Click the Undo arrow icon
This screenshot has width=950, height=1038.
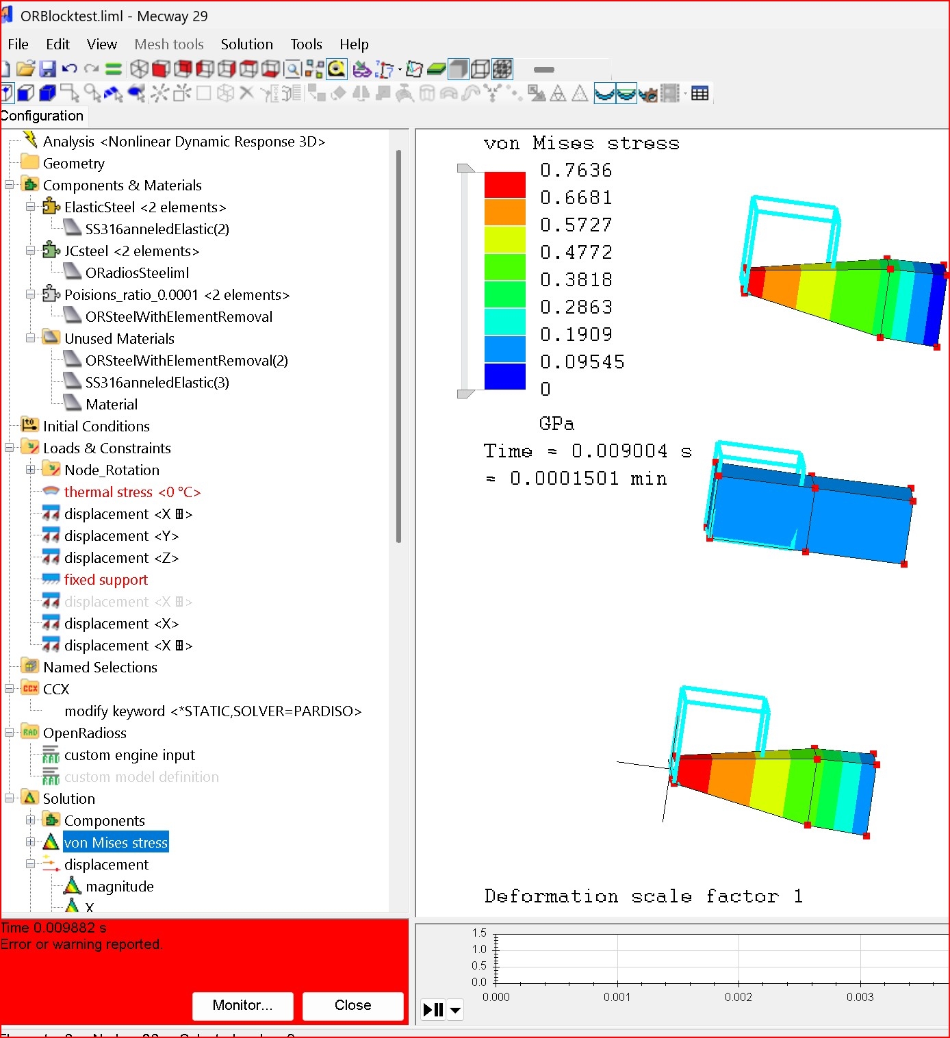click(x=69, y=69)
